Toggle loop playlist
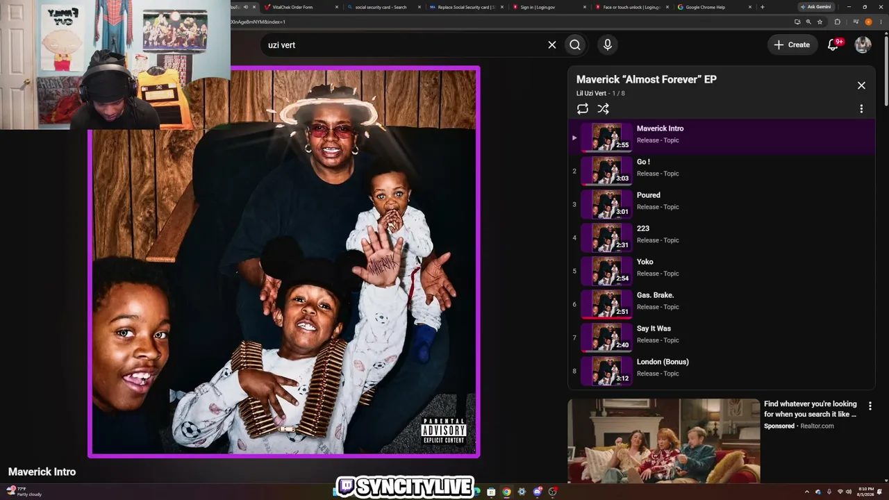 [x=583, y=108]
